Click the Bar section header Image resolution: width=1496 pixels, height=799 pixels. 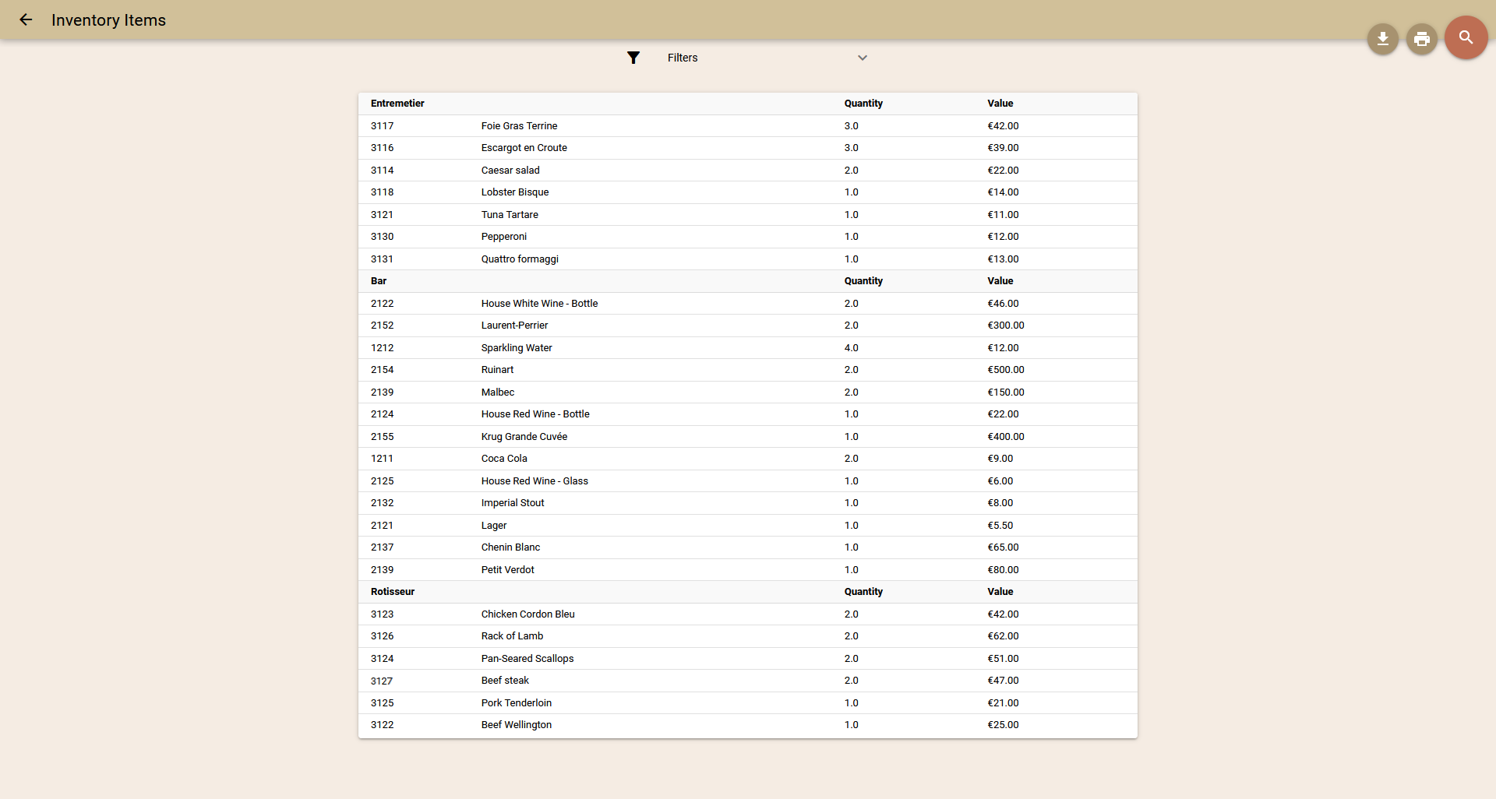[379, 281]
